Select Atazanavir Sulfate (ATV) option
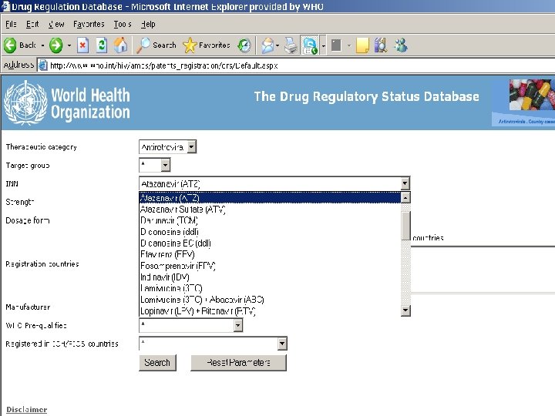Image resolution: width=555 pixels, height=416 pixels. coord(270,210)
